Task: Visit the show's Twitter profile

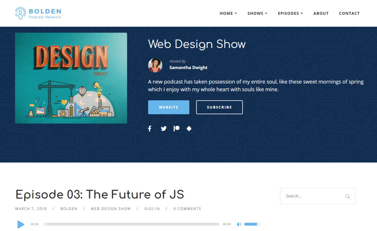Action: click(163, 128)
